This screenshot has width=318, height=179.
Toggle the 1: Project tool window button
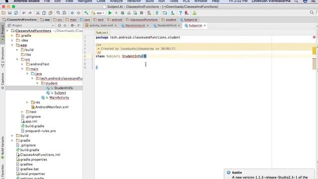coord(2,33)
